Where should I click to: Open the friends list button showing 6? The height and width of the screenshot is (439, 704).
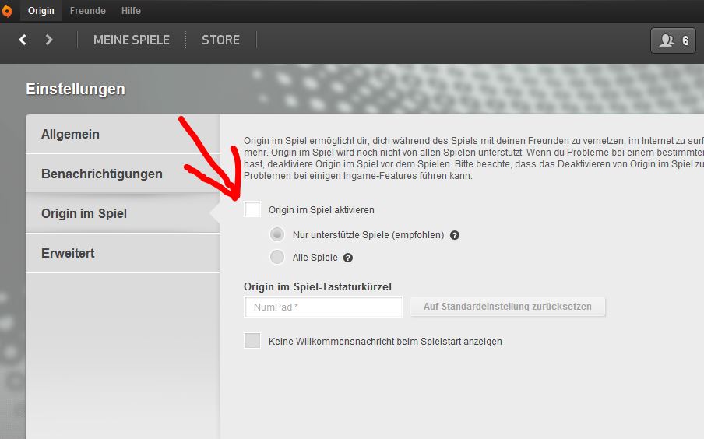[x=673, y=40]
